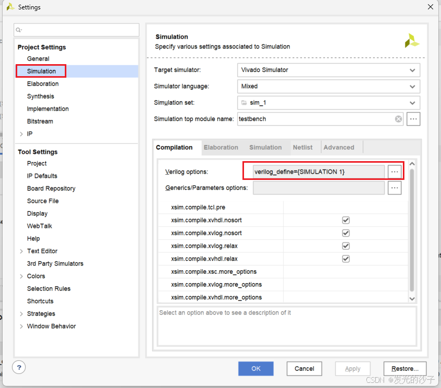Confirm settings with OK button
The width and height of the screenshot is (441, 388).
tap(256, 369)
